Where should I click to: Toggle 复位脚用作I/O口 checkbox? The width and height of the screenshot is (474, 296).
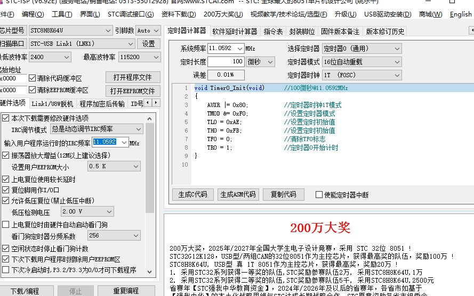[6, 190]
